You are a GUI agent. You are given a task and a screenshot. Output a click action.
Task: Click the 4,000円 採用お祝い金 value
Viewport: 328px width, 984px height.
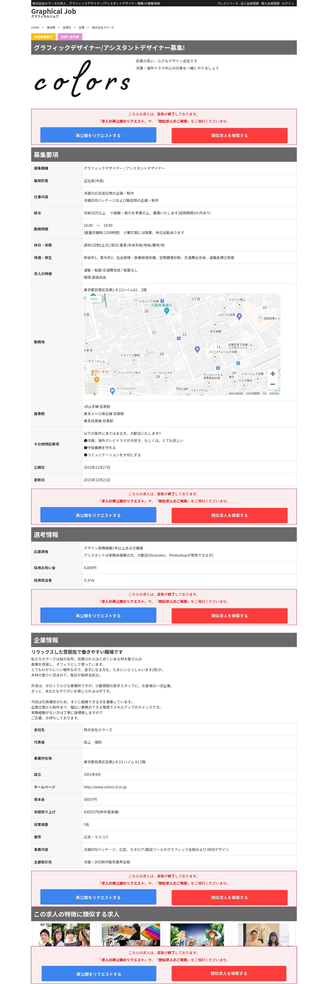click(90, 568)
